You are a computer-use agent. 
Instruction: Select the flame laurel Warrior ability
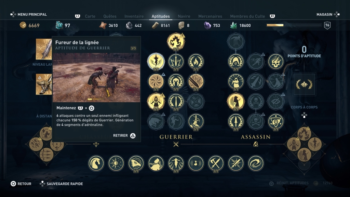[x=196, y=62]
